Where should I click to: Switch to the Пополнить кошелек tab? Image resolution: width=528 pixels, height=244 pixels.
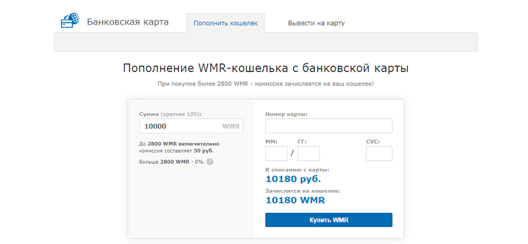tap(226, 23)
